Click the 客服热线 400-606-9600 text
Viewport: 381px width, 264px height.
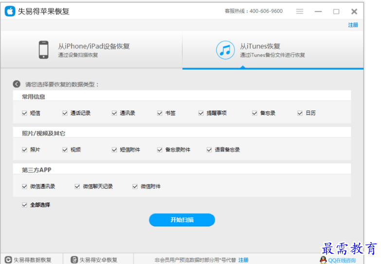pyautogui.click(x=254, y=11)
